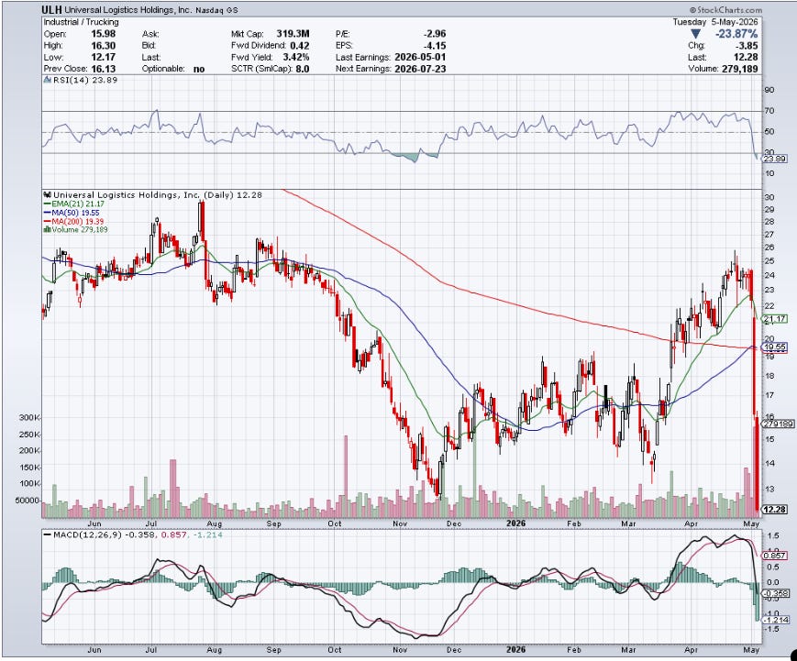Click the Nov label on MACD time axis
This screenshot has height=661, width=797.
[400, 650]
